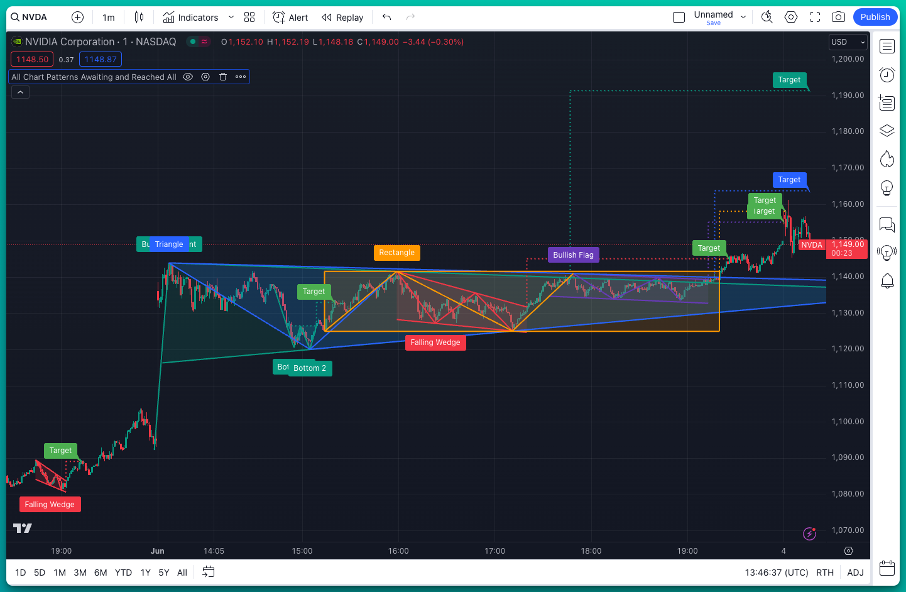Open the notifications bell in the sidebar
This screenshot has height=592, width=906.
pyautogui.click(x=887, y=281)
